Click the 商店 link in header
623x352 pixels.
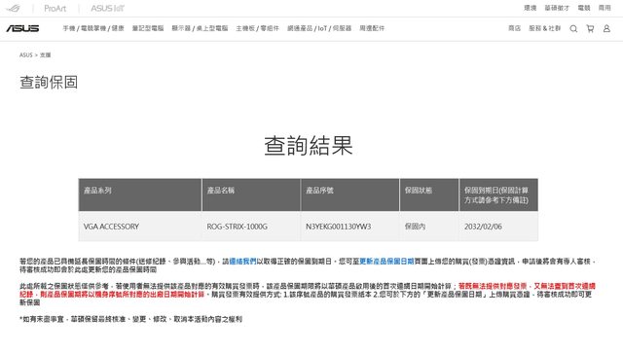coord(514,28)
